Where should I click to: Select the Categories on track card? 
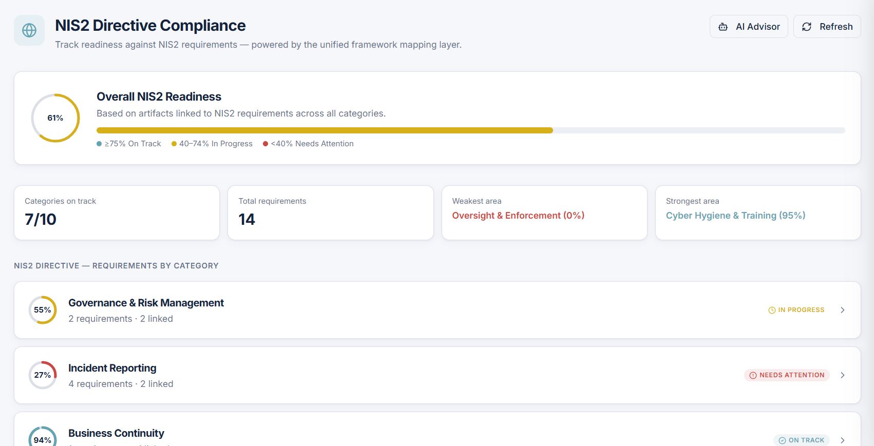coord(117,212)
